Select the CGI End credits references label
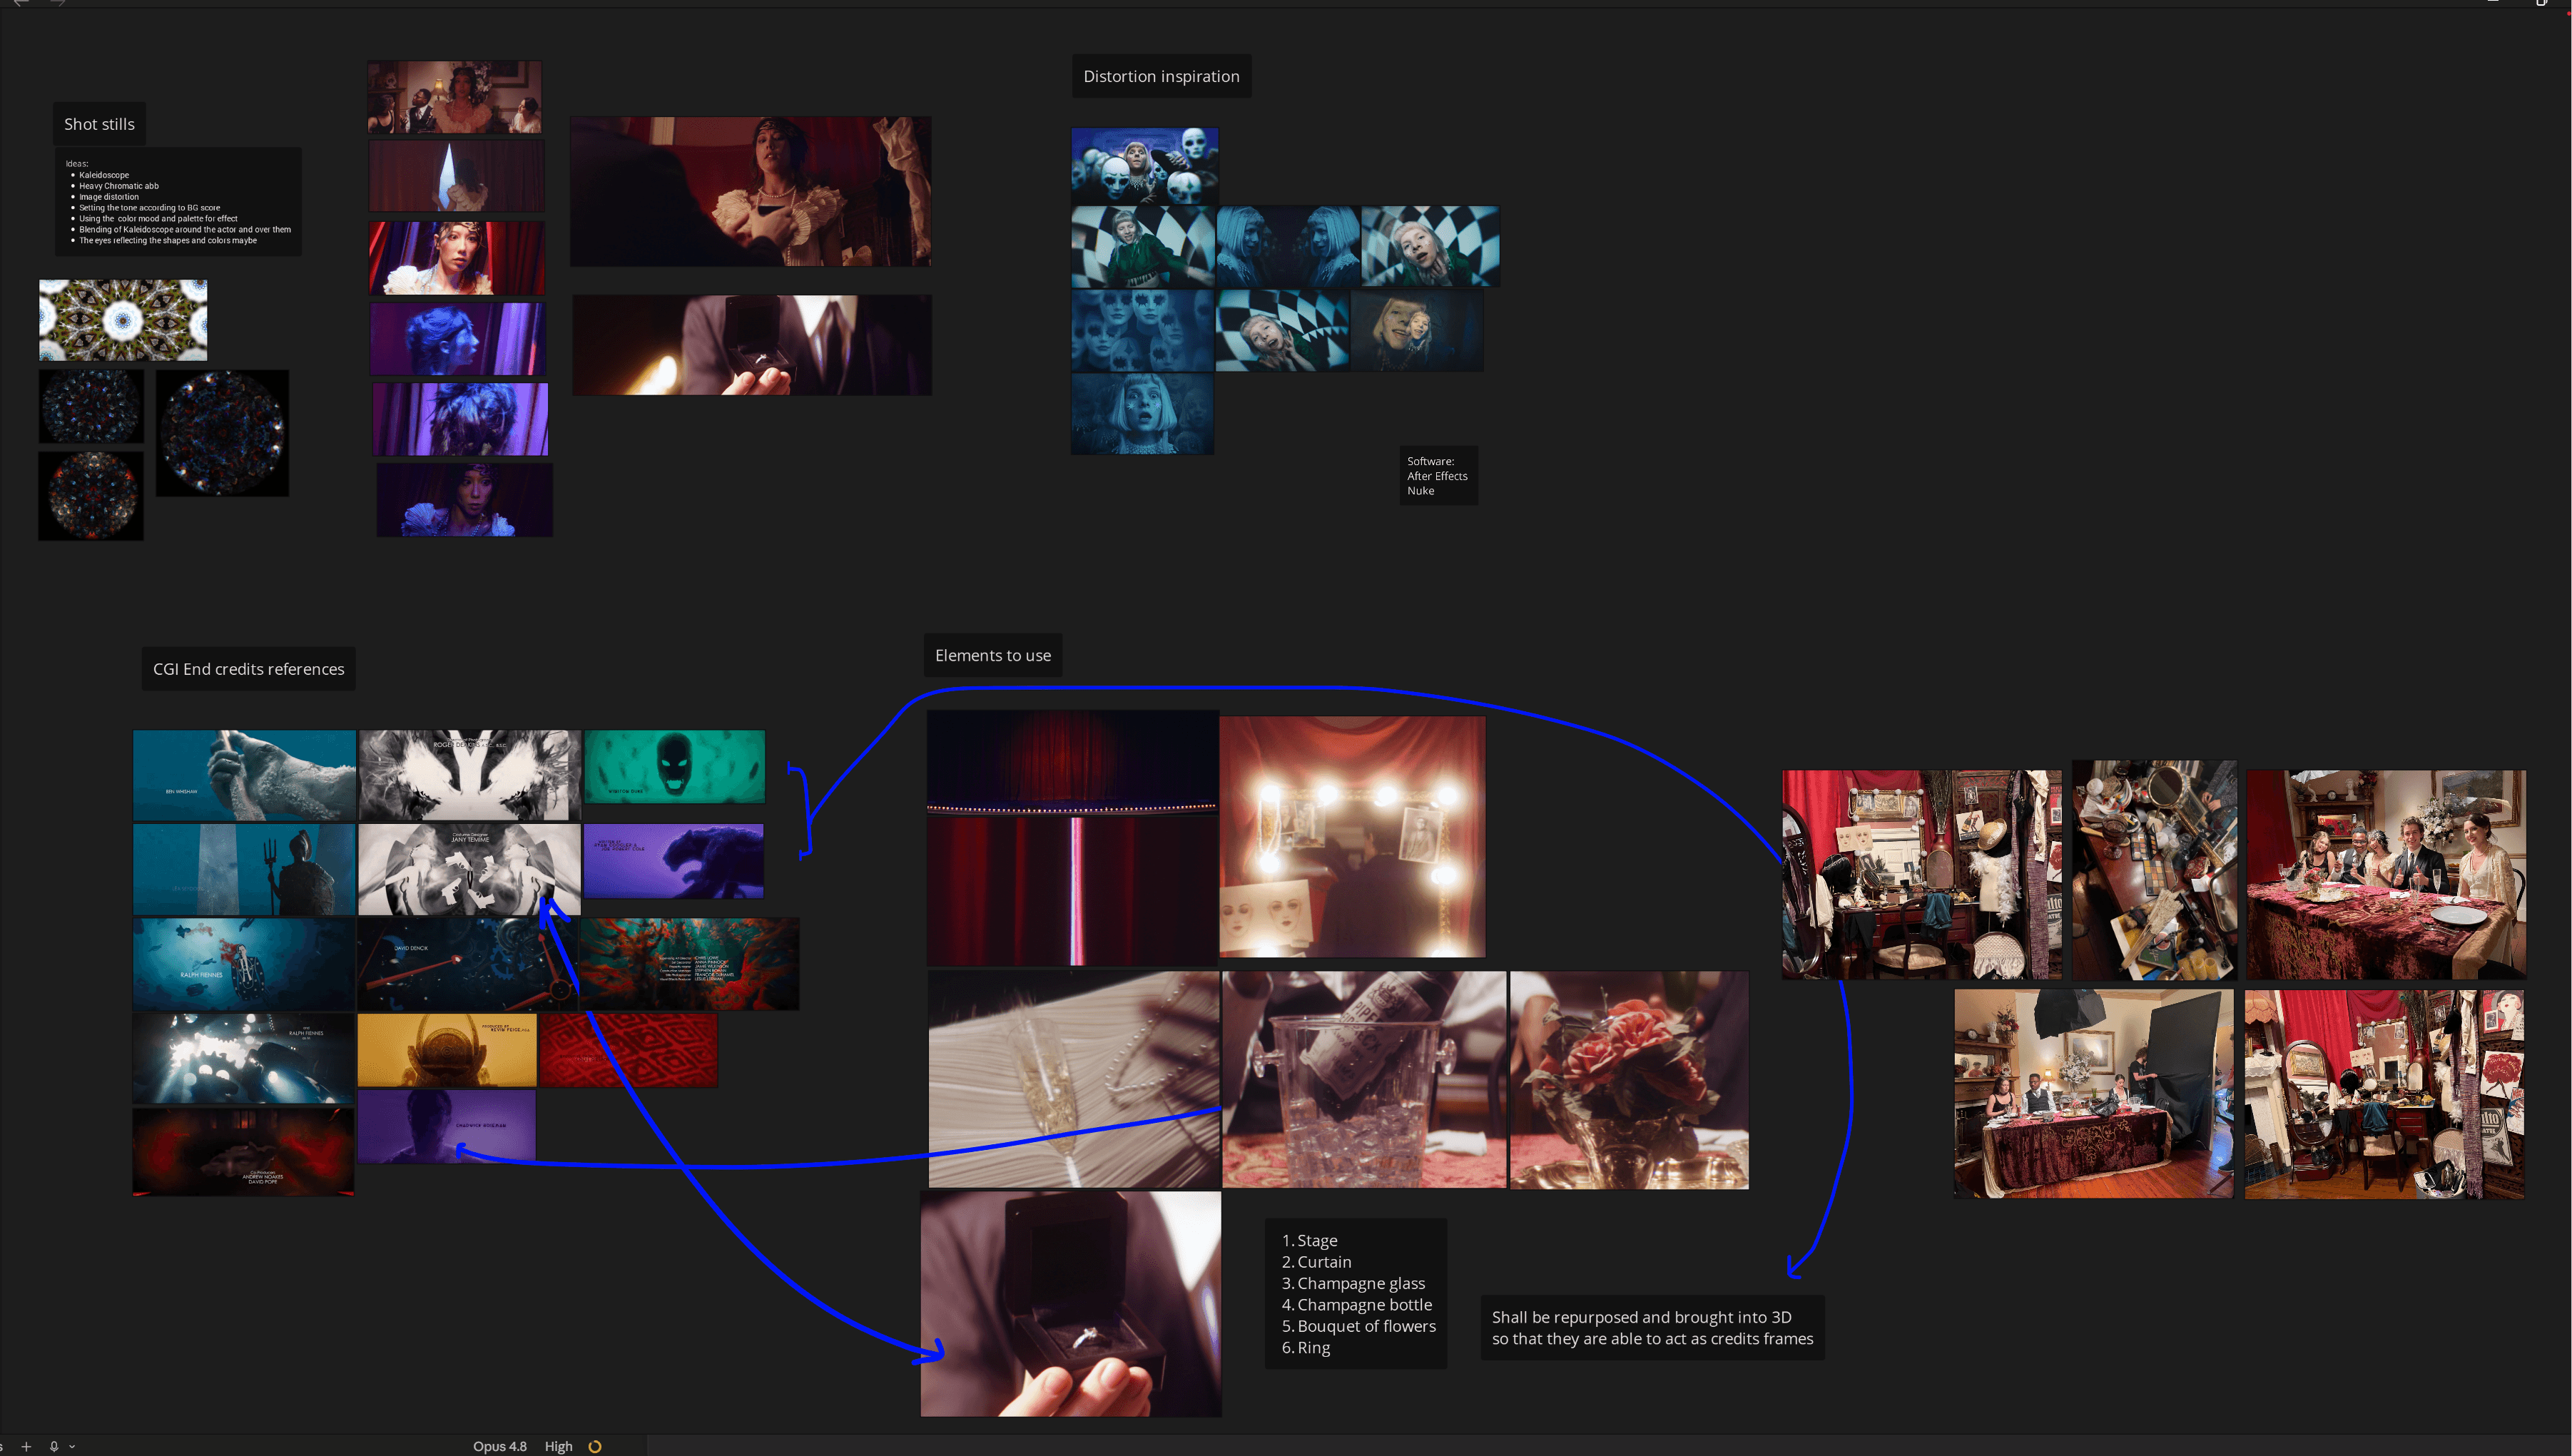The image size is (2572, 1456). click(x=248, y=669)
